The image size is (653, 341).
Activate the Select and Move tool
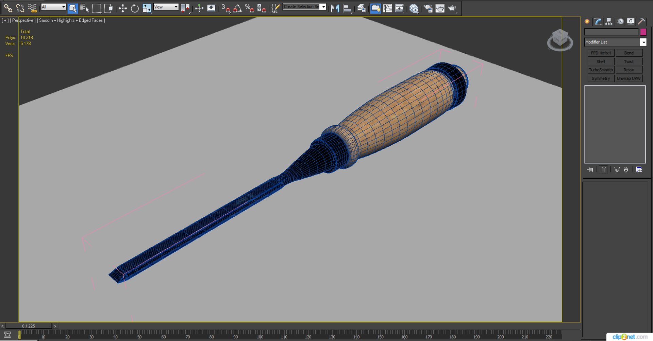(123, 8)
